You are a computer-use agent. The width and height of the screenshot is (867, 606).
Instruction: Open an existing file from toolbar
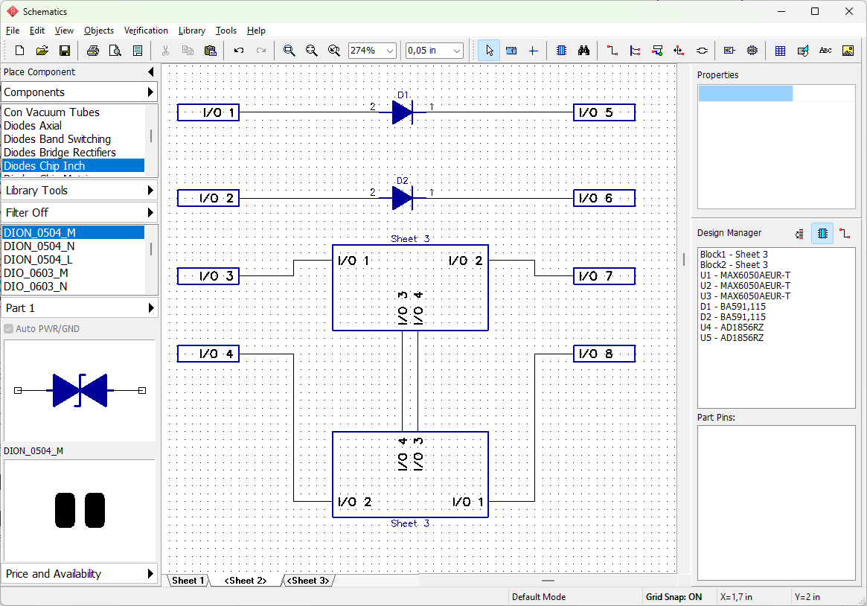coord(42,51)
